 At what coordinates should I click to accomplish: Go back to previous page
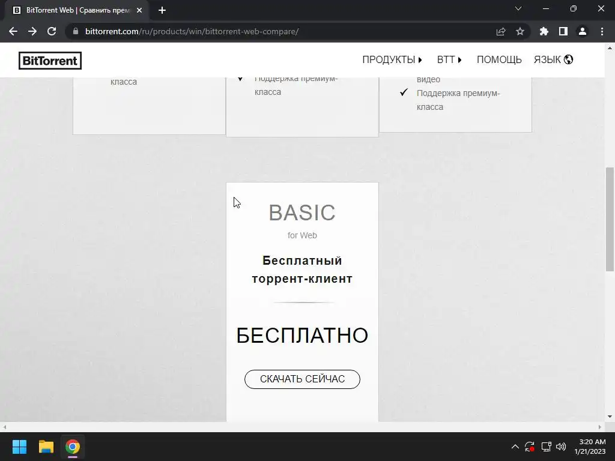pyautogui.click(x=13, y=31)
